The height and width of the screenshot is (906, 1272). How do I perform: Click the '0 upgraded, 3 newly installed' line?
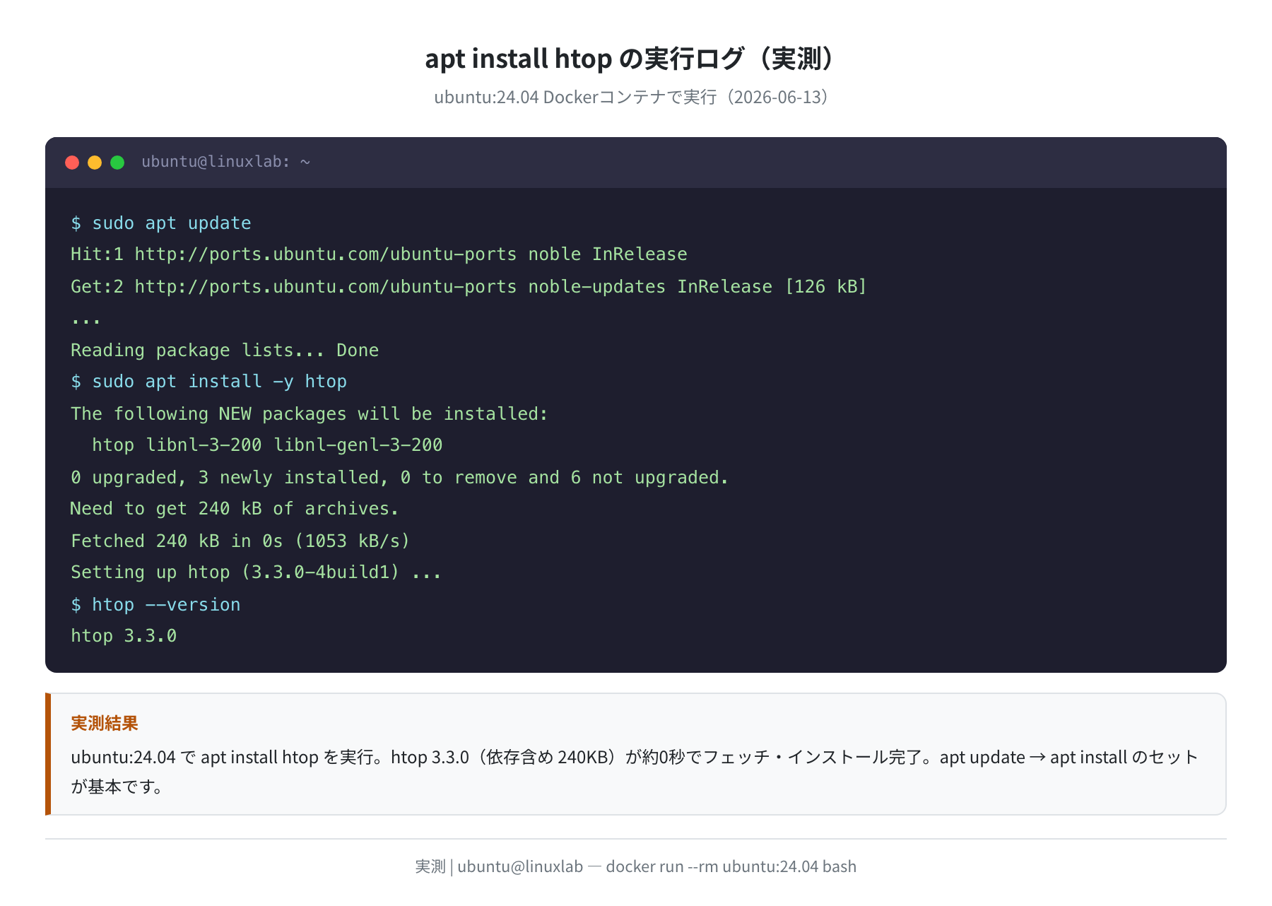coord(399,478)
